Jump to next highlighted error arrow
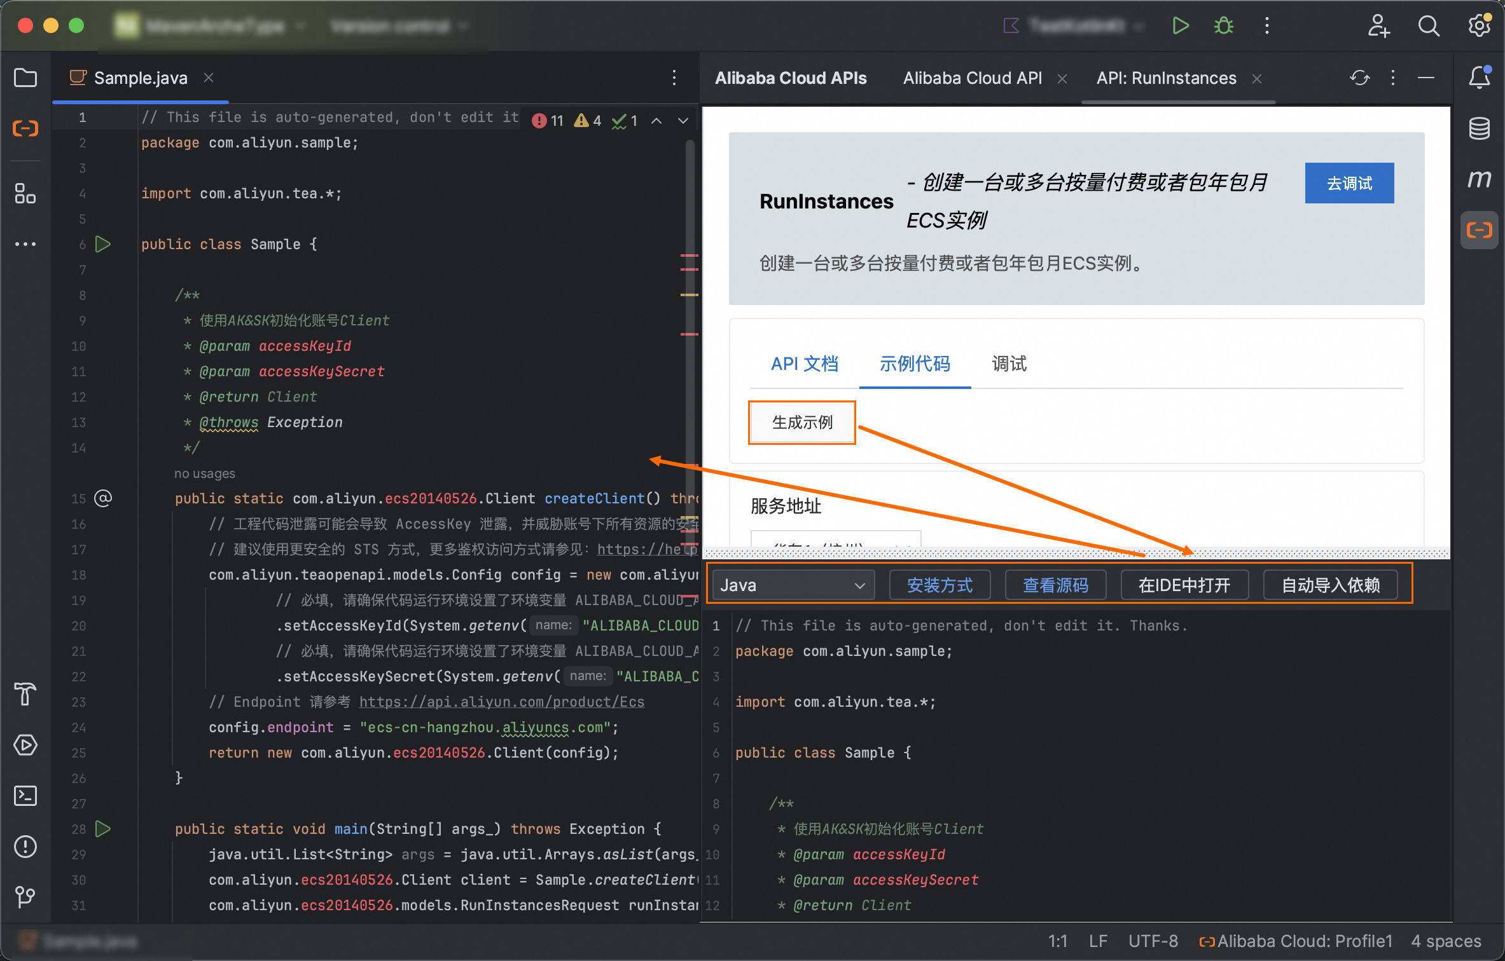Screen dimensions: 1505x961 683,121
